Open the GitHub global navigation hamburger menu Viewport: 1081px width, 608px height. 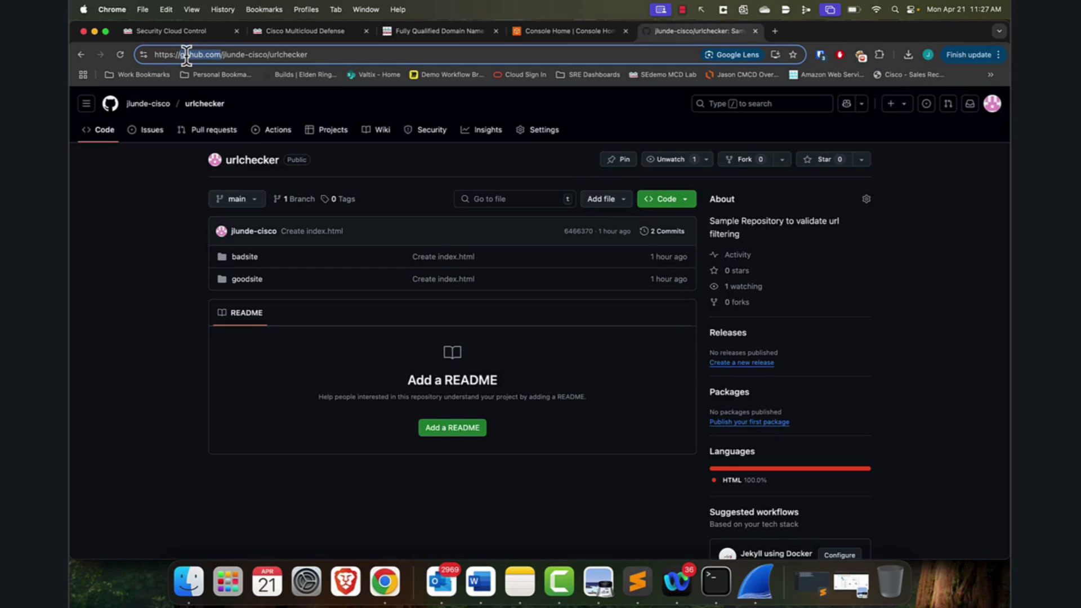coord(86,104)
